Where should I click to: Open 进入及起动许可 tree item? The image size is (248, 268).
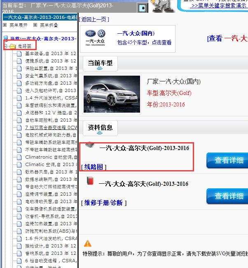[x=51, y=90]
